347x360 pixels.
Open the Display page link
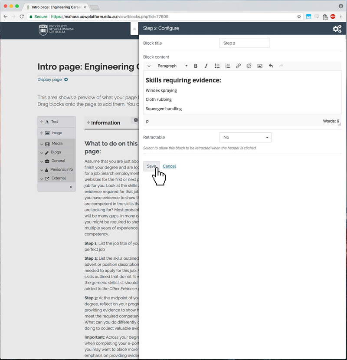pyautogui.click(x=49, y=79)
